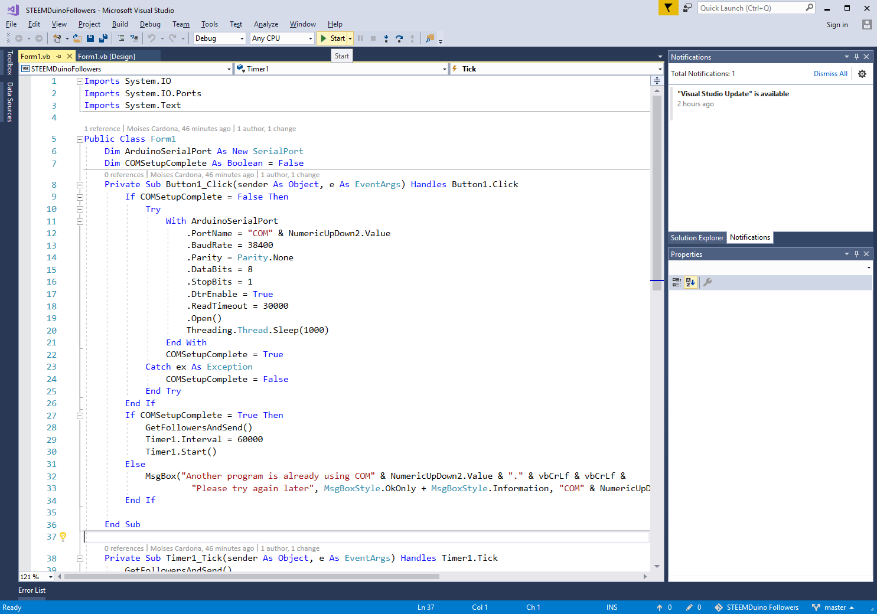Viewport: 877px width, 614px height.
Task: Open the Send Feedback icon
Action: click(x=687, y=8)
